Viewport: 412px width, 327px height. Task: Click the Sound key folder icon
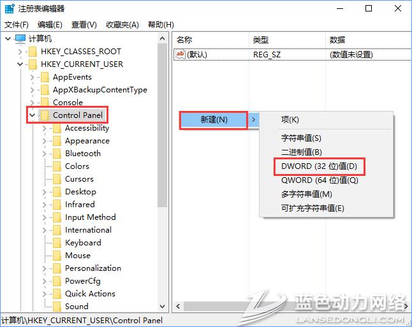57,307
